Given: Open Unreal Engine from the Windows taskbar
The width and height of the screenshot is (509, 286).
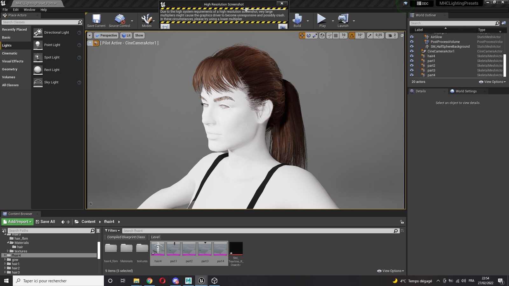Looking at the screenshot, I should [201, 281].
